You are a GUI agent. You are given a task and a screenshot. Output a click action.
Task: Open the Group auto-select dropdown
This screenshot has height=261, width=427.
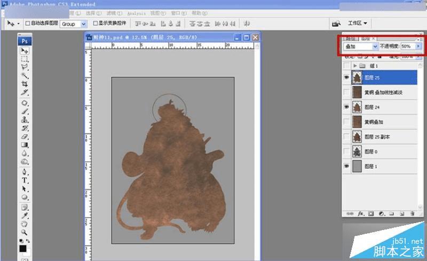click(83, 24)
